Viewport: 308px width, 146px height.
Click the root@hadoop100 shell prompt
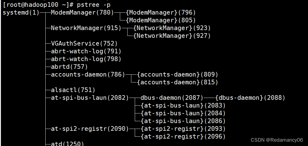(37, 5)
